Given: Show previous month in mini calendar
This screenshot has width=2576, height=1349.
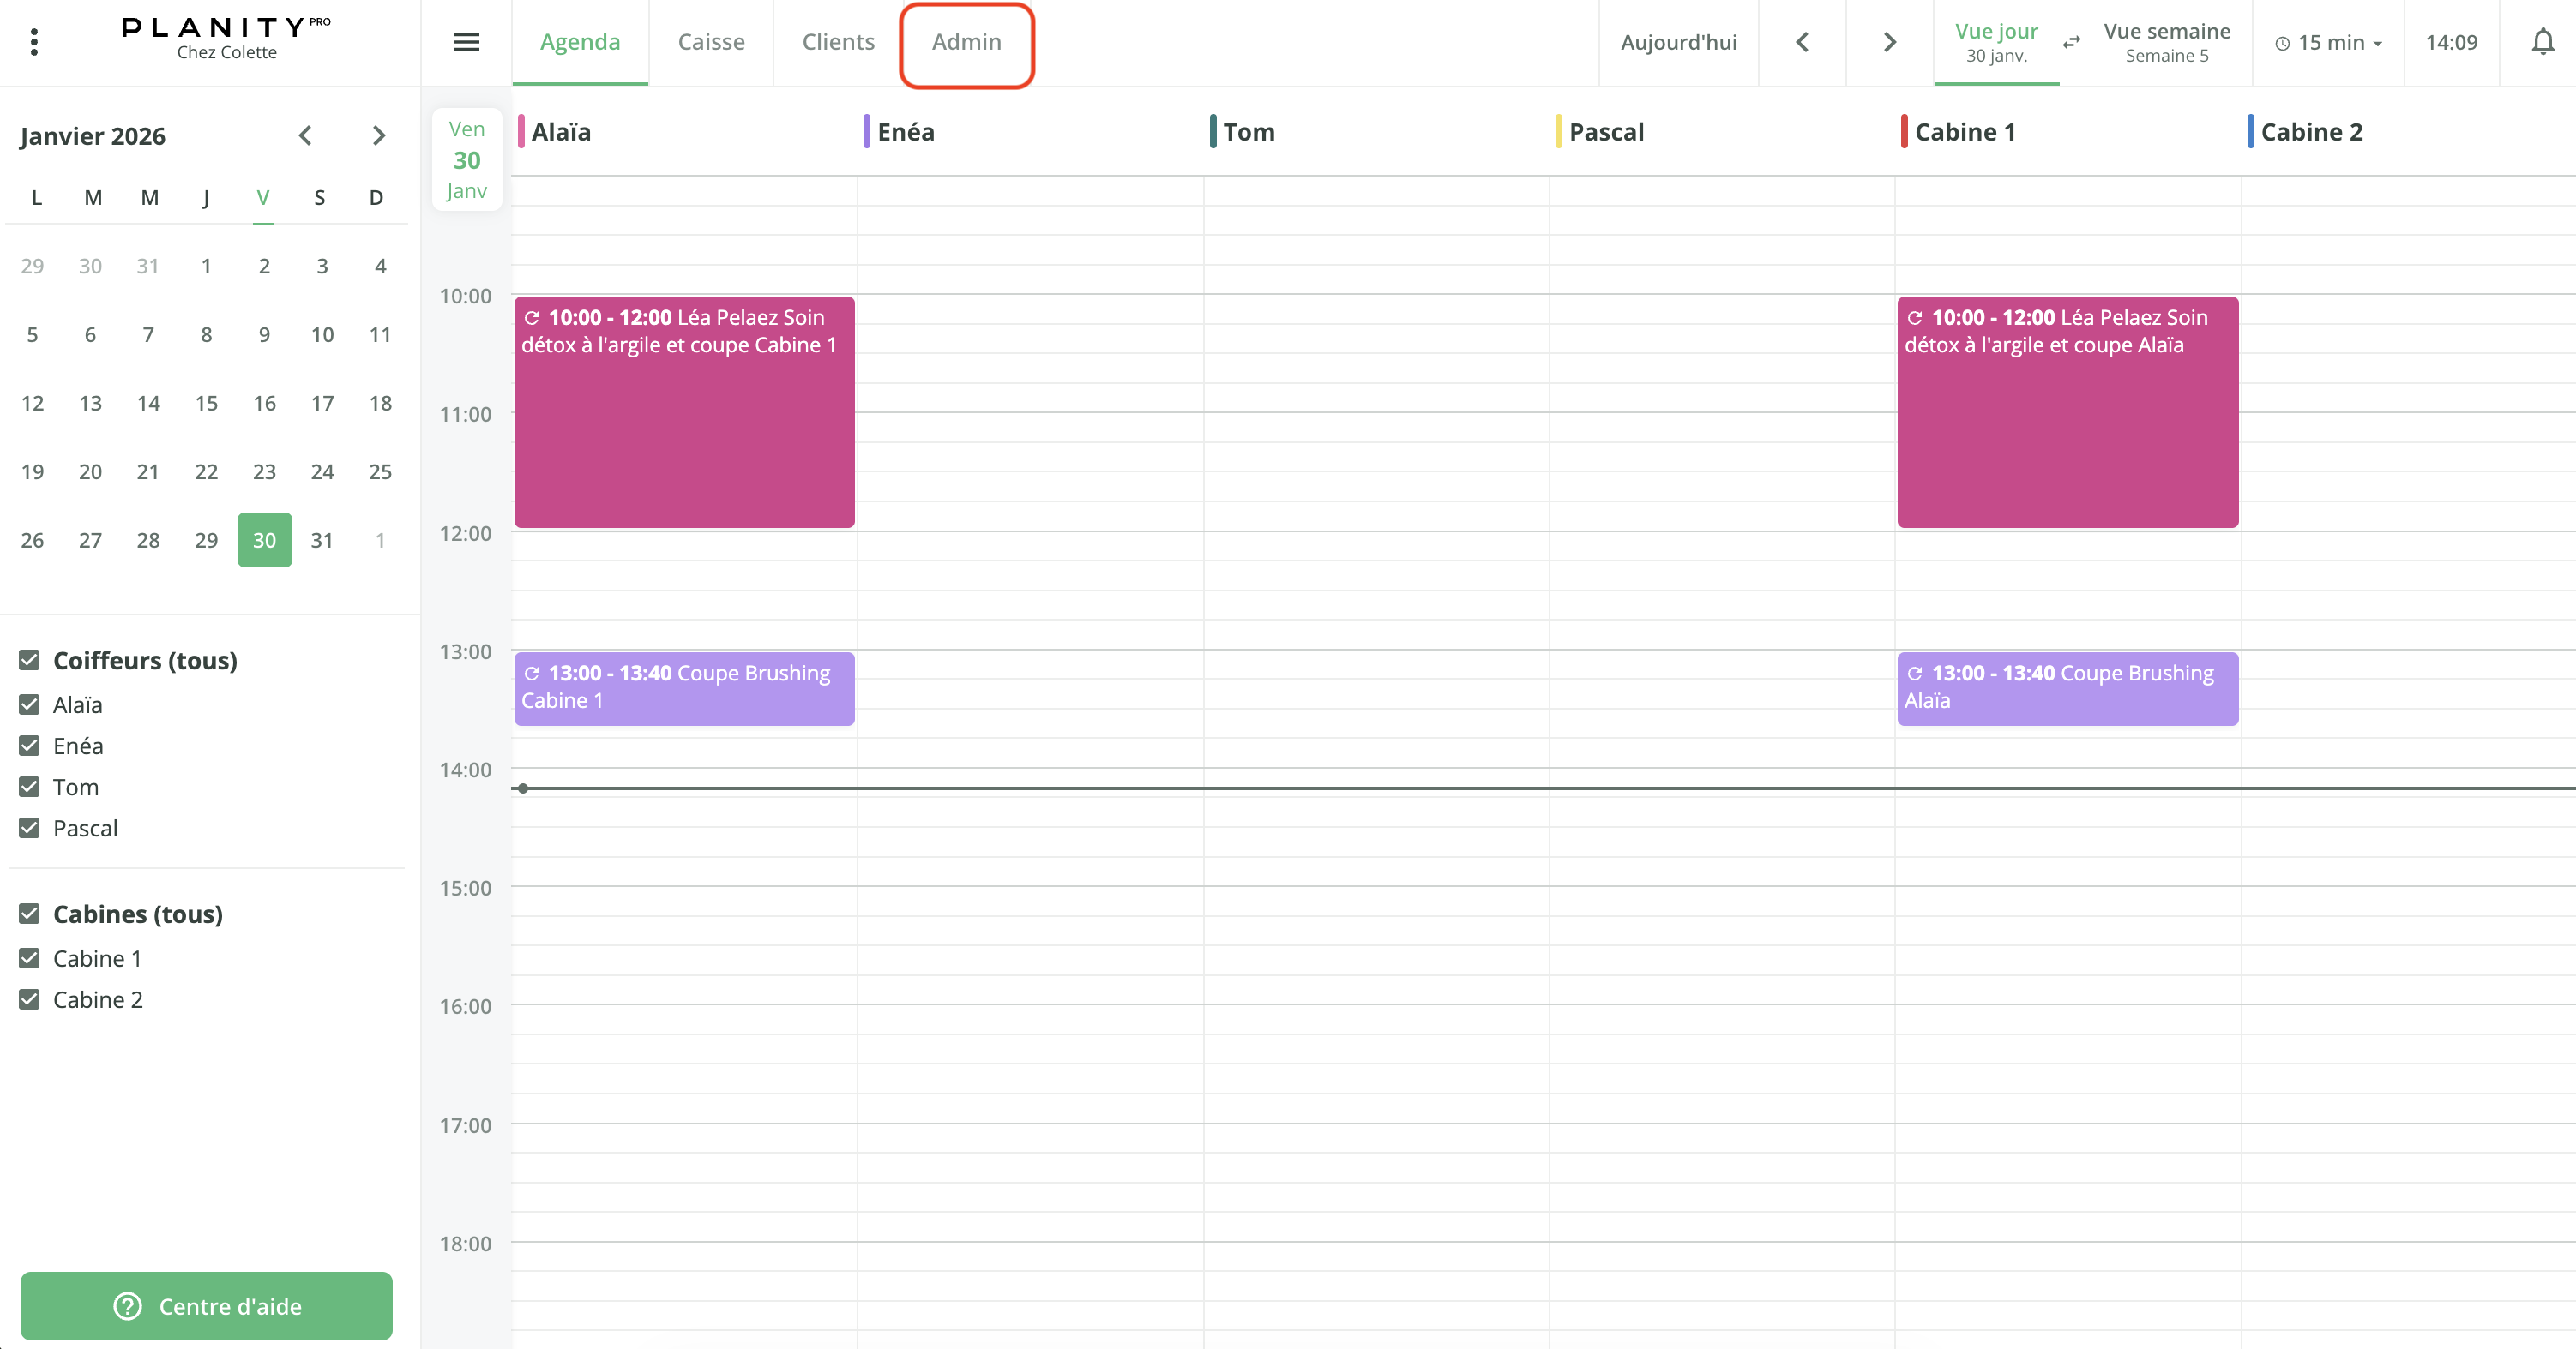Looking at the screenshot, I should pyautogui.click(x=306, y=136).
